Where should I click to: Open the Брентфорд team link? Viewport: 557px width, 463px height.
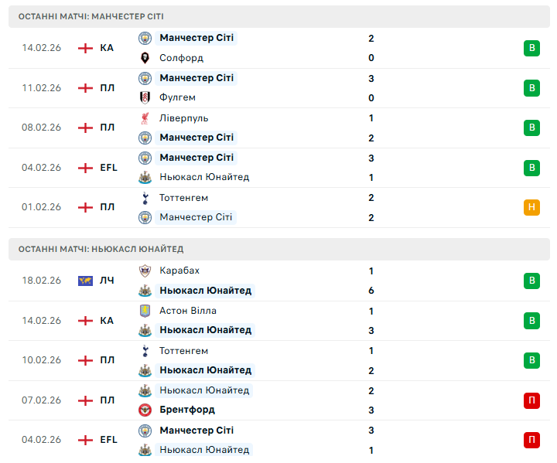pyautogui.click(x=187, y=410)
